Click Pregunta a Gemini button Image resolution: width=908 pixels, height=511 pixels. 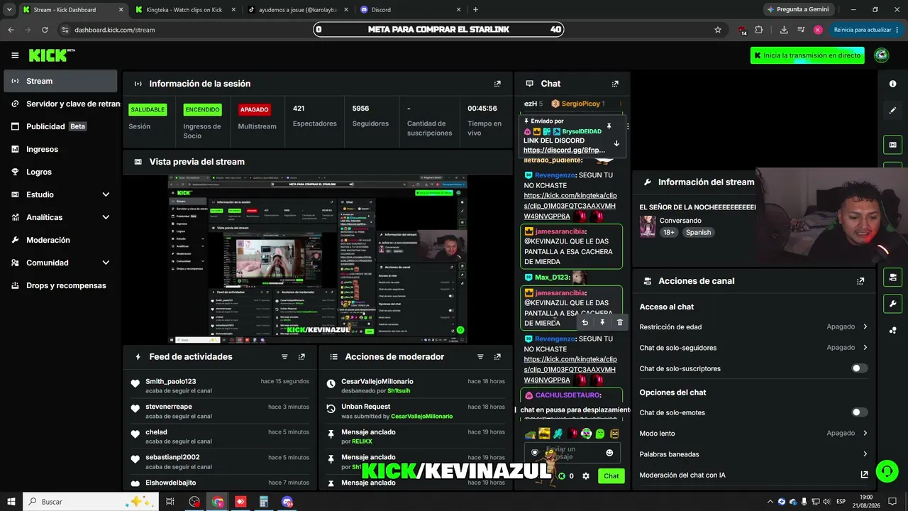(x=797, y=10)
